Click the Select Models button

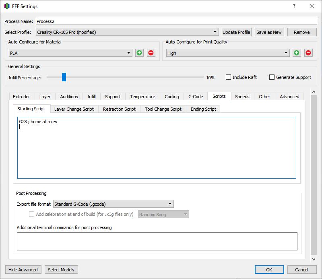pos(61,270)
